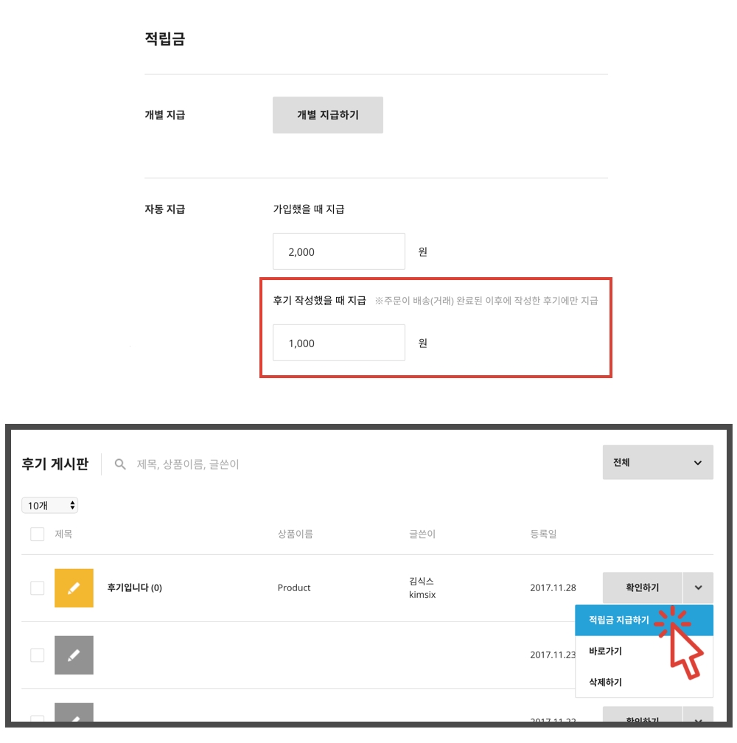This screenshot has height=743, width=737.
Task: Expand the arrow next to 확인하기 button
Action: 698,587
